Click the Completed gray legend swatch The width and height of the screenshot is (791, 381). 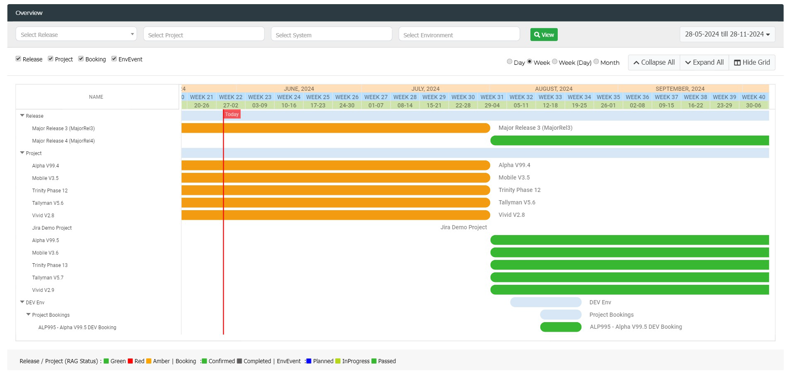pyautogui.click(x=239, y=361)
